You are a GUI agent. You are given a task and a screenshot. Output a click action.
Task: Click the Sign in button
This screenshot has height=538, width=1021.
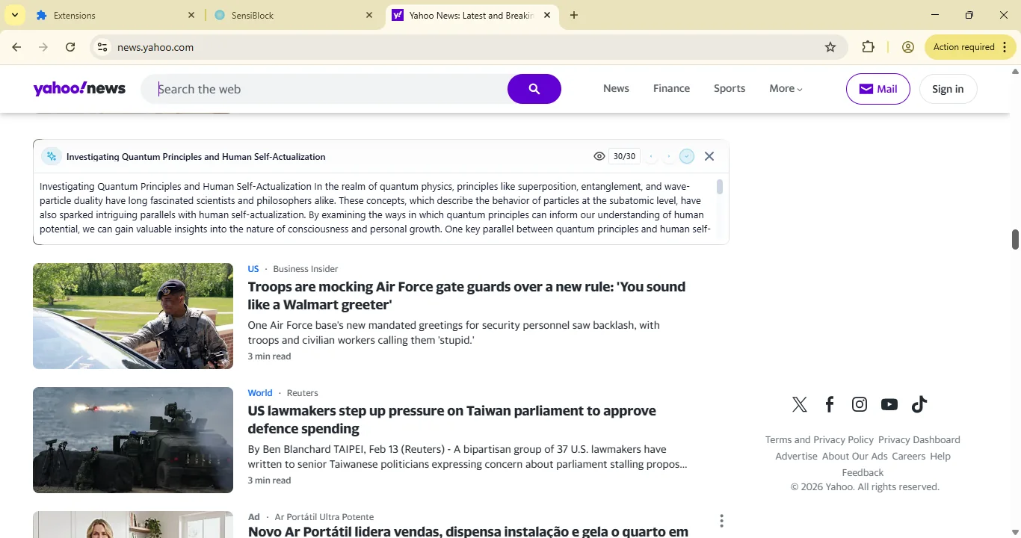point(948,88)
